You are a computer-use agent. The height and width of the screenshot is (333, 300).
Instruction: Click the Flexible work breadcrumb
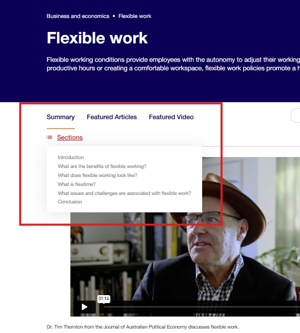[135, 16]
